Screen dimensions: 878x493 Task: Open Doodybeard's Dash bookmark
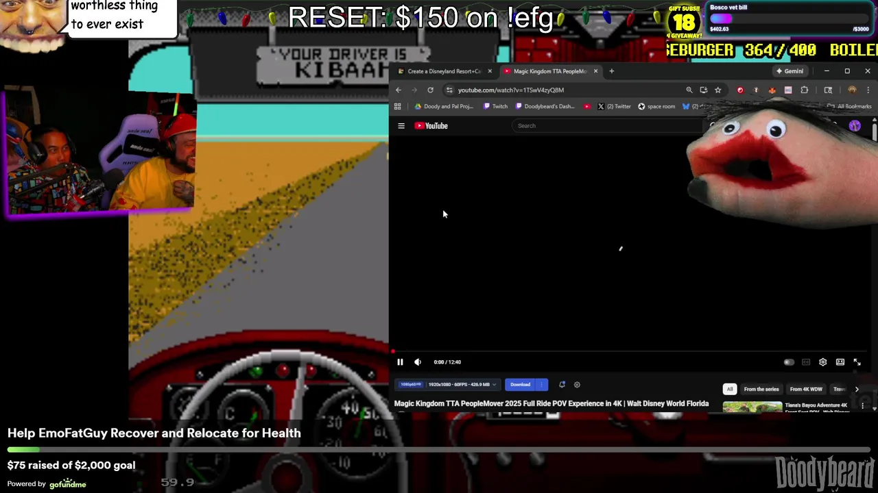(545, 107)
